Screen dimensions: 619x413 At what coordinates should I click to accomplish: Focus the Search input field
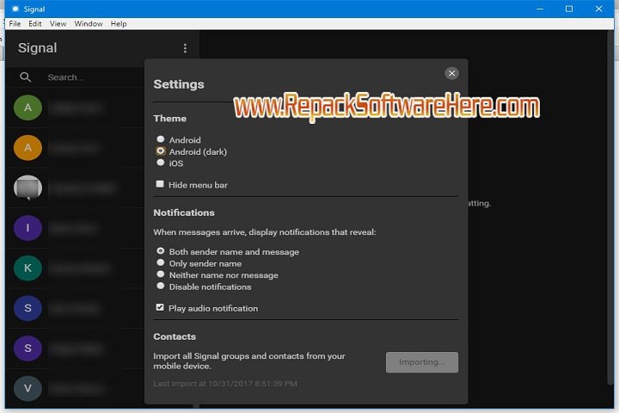coord(93,77)
